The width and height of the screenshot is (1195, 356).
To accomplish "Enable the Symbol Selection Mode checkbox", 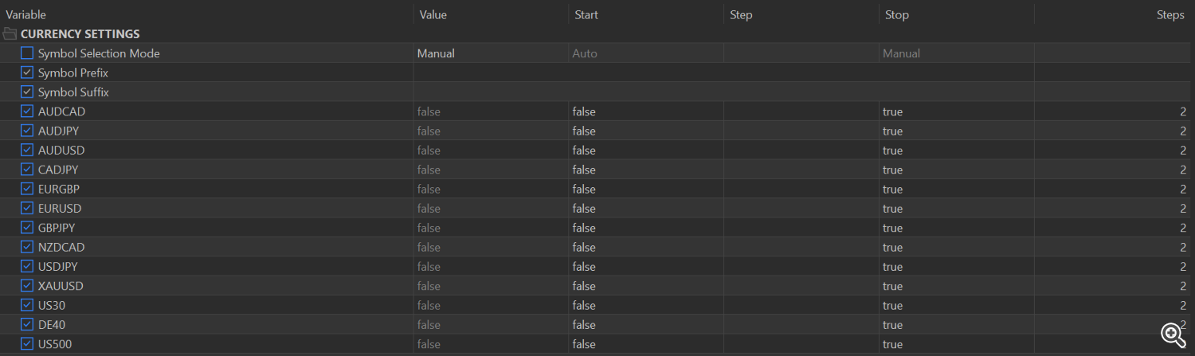I will (x=27, y=53).
